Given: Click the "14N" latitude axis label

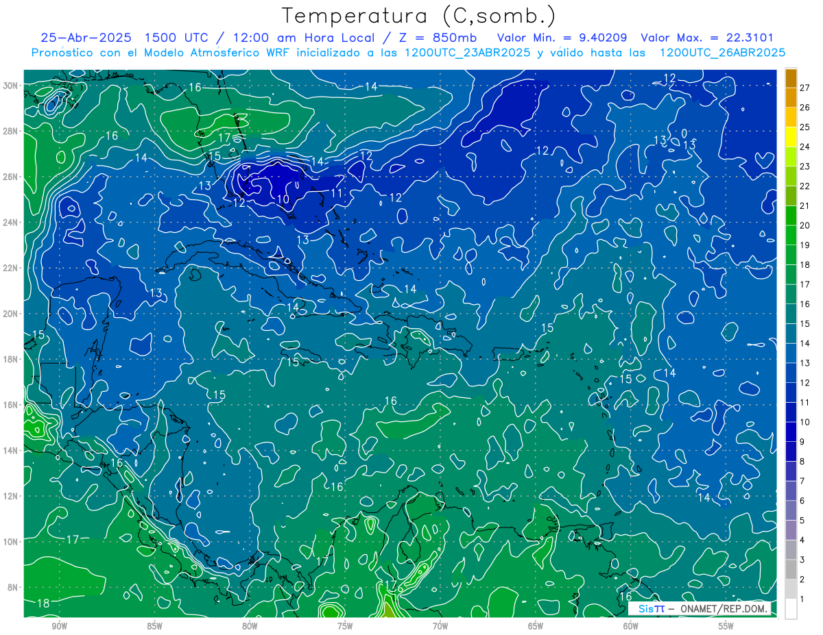Looking at the screenshot, I should click(10, 450).
